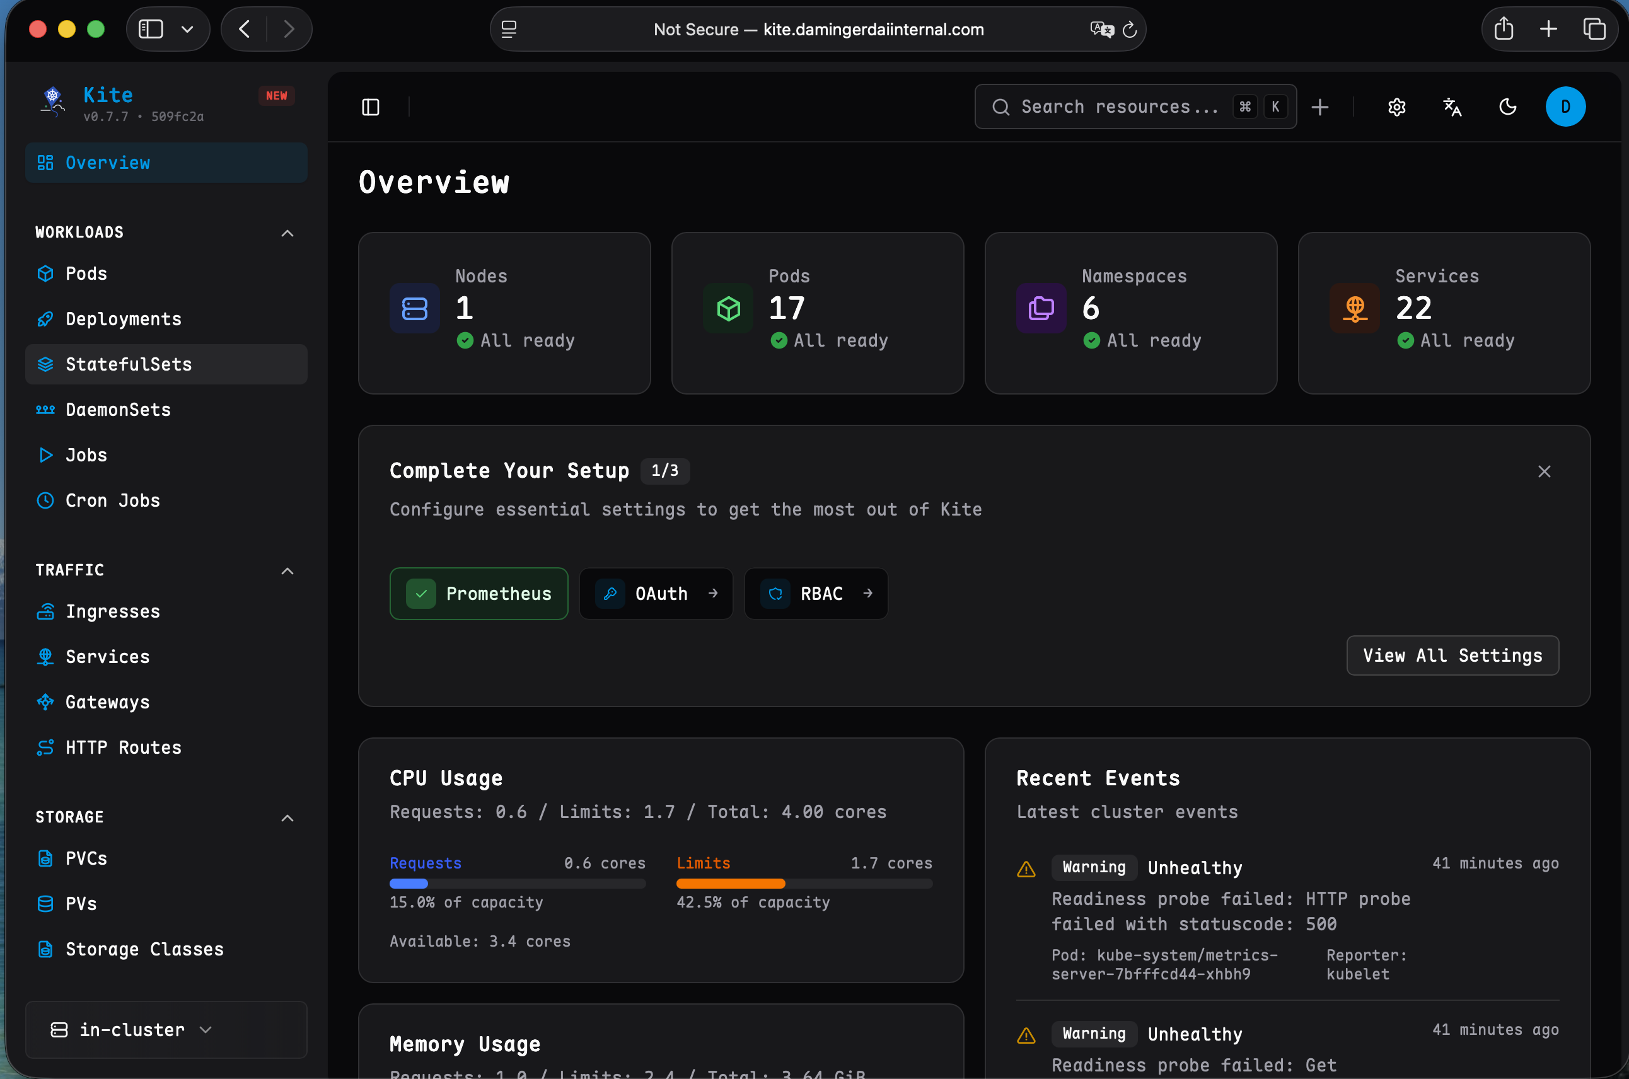Click the View All Settings button

point(1452,655)
